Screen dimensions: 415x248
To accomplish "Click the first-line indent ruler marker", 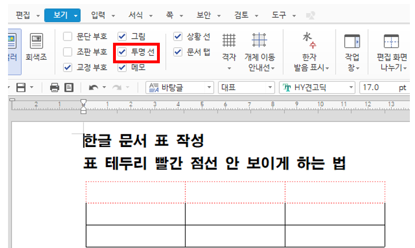I will click(x=83, y=102).
